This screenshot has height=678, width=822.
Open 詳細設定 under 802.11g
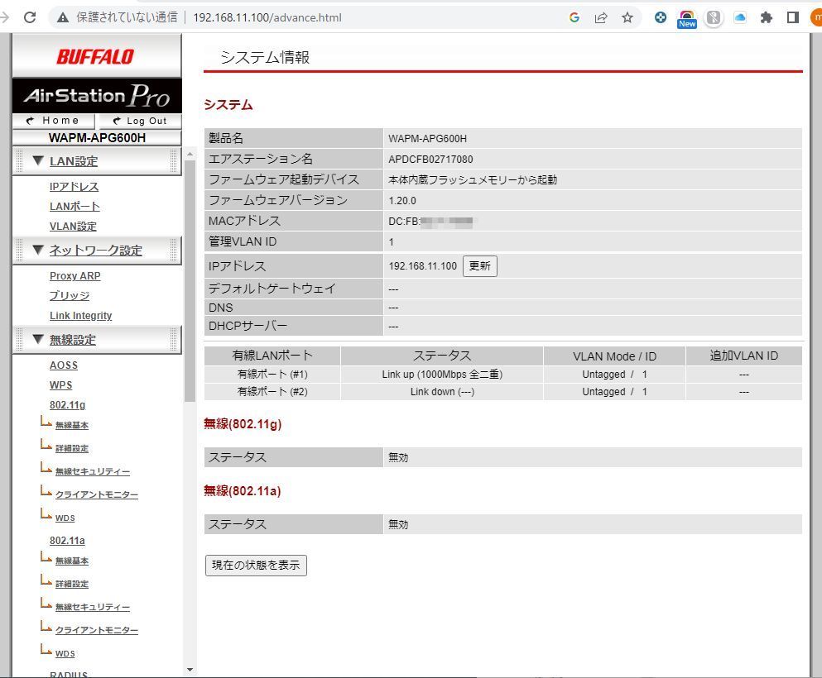(x=72, y=448)
